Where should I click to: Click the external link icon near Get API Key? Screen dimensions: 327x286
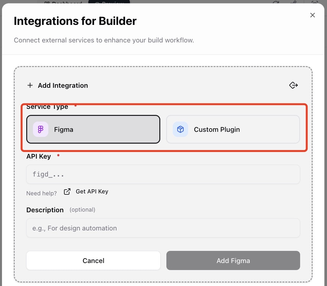(x=67, y=192)
